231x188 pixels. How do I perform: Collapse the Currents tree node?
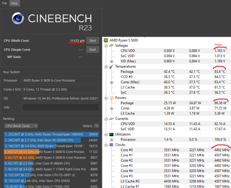click(106, 119)
